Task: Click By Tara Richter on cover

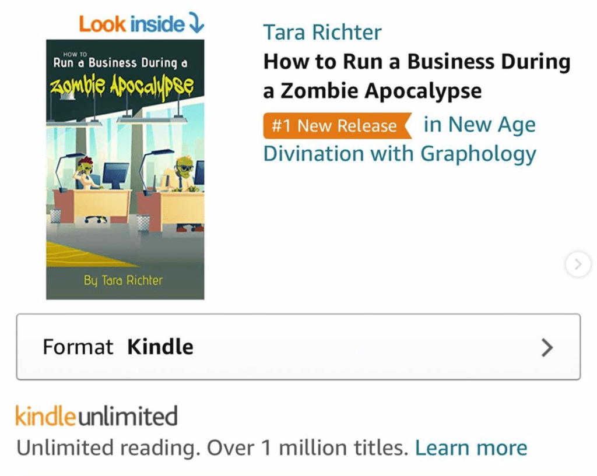Action: pos(123,280)
